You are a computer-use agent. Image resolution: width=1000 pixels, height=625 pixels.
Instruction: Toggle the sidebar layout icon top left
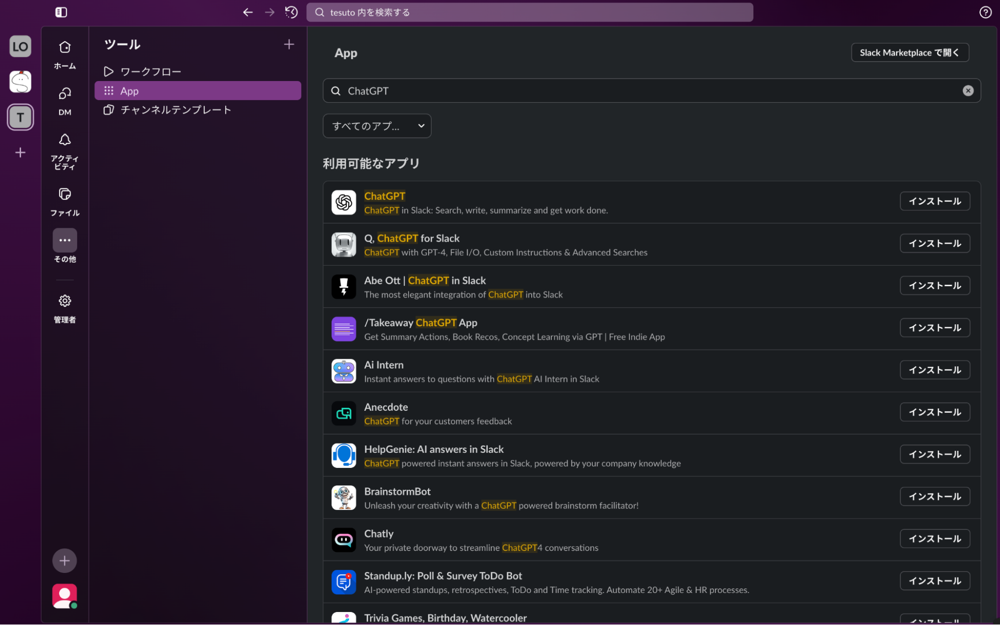point(61,12)
